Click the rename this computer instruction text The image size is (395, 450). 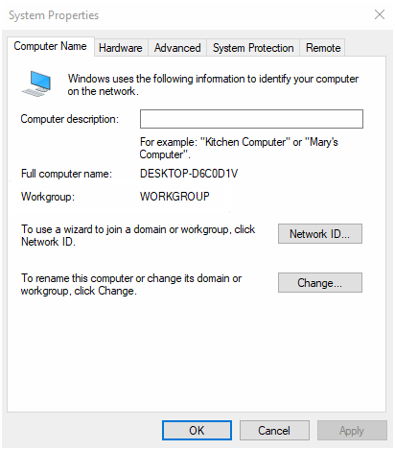131,284
